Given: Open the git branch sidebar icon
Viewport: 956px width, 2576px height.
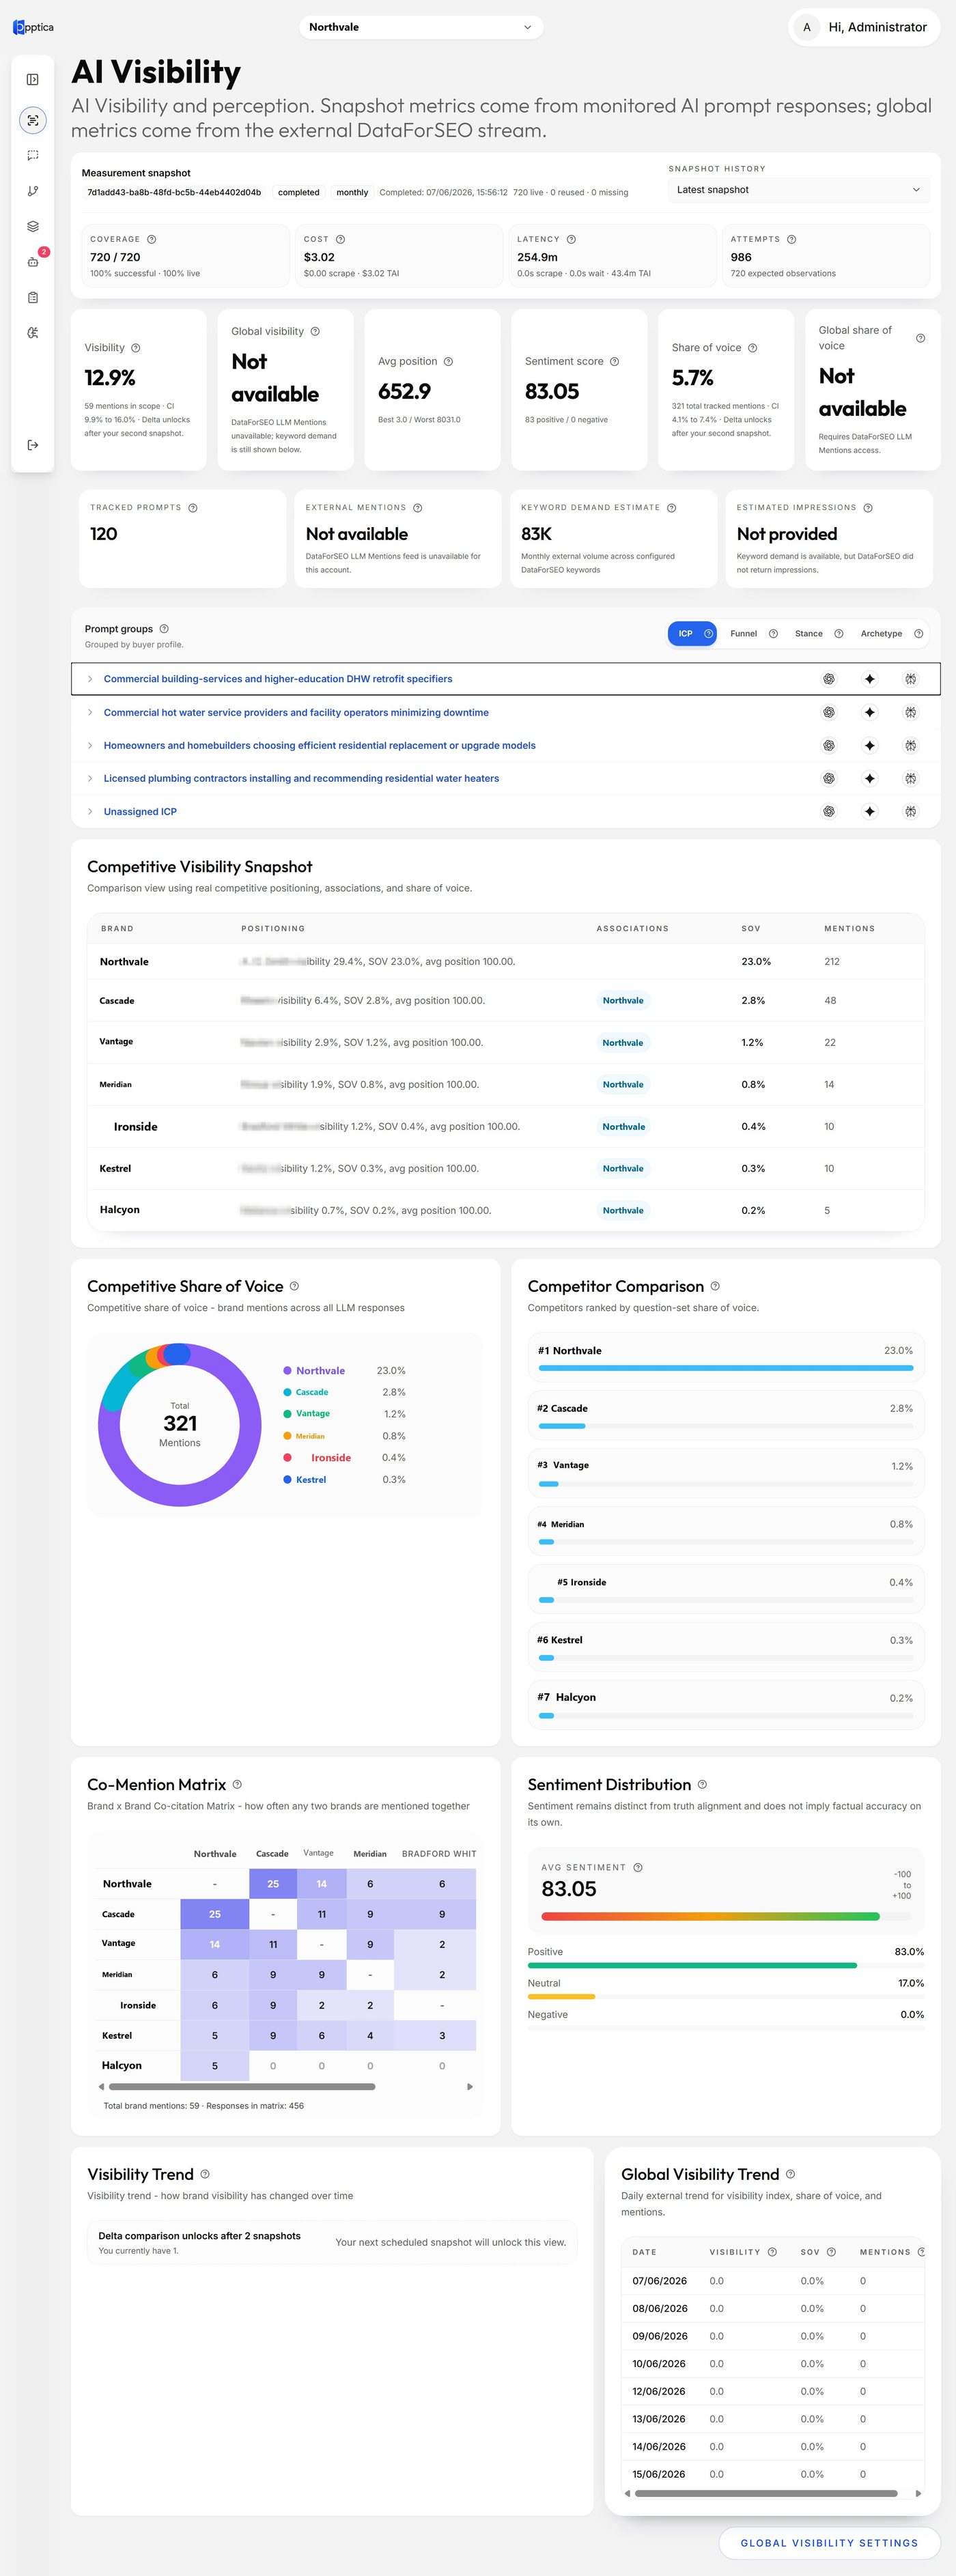Looking at the screenshot, I should pyautogui.click(x=33, y=191).
